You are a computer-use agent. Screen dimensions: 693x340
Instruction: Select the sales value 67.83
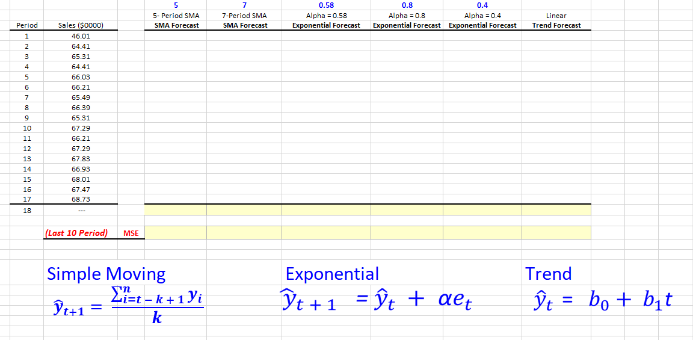(x=81, y=158)
